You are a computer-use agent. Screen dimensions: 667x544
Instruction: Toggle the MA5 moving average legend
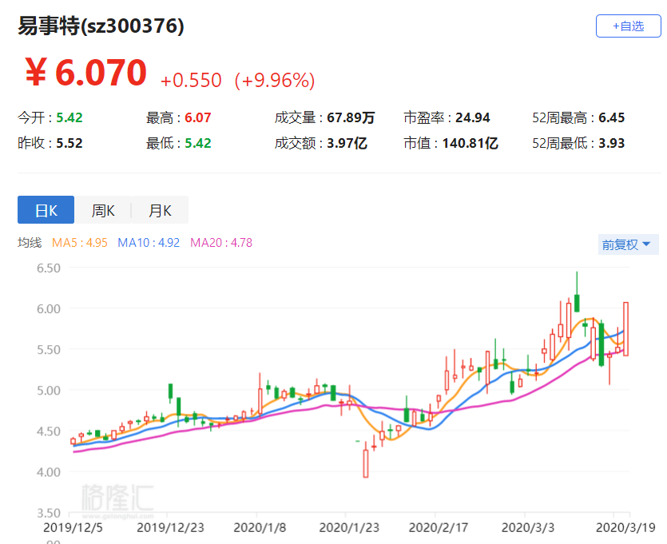[80, 242]
